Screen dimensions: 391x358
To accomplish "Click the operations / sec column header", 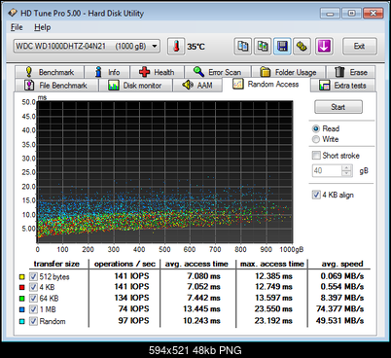I will [124, 264].
